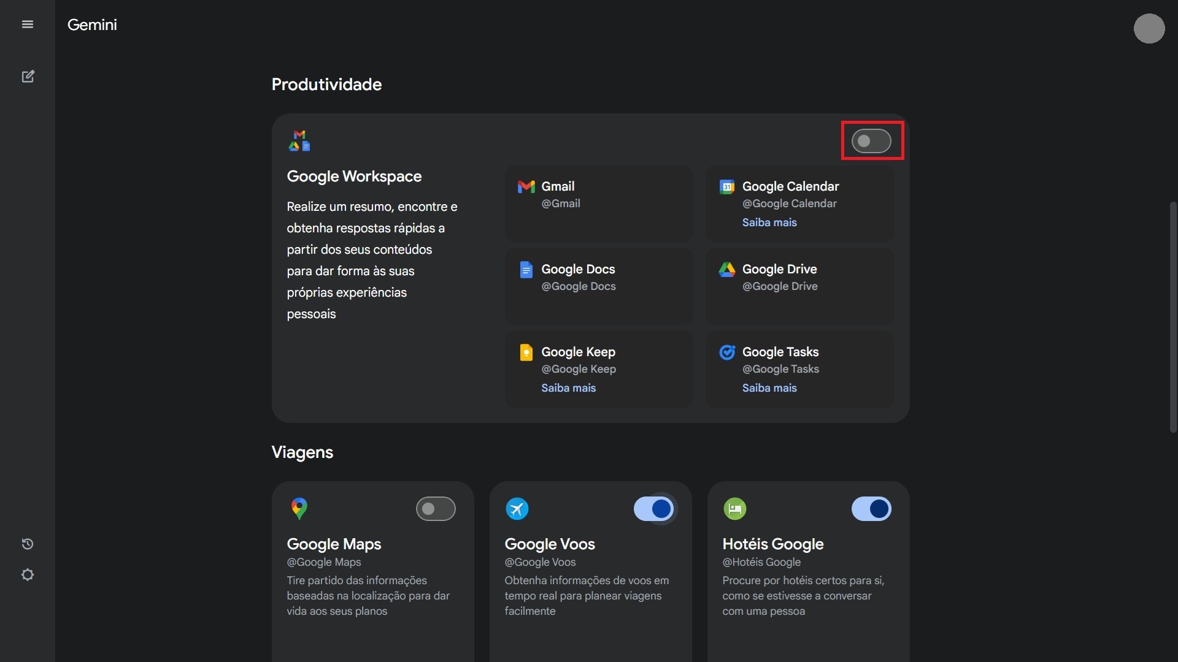Click the @Google Tasks handle text
This screenshot has height=662, width=1178.
[780, 369]
